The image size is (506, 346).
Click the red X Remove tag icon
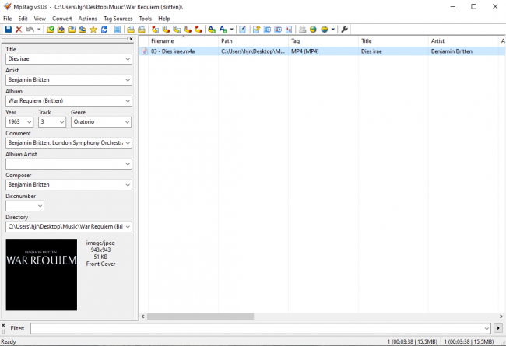[18, 30]
